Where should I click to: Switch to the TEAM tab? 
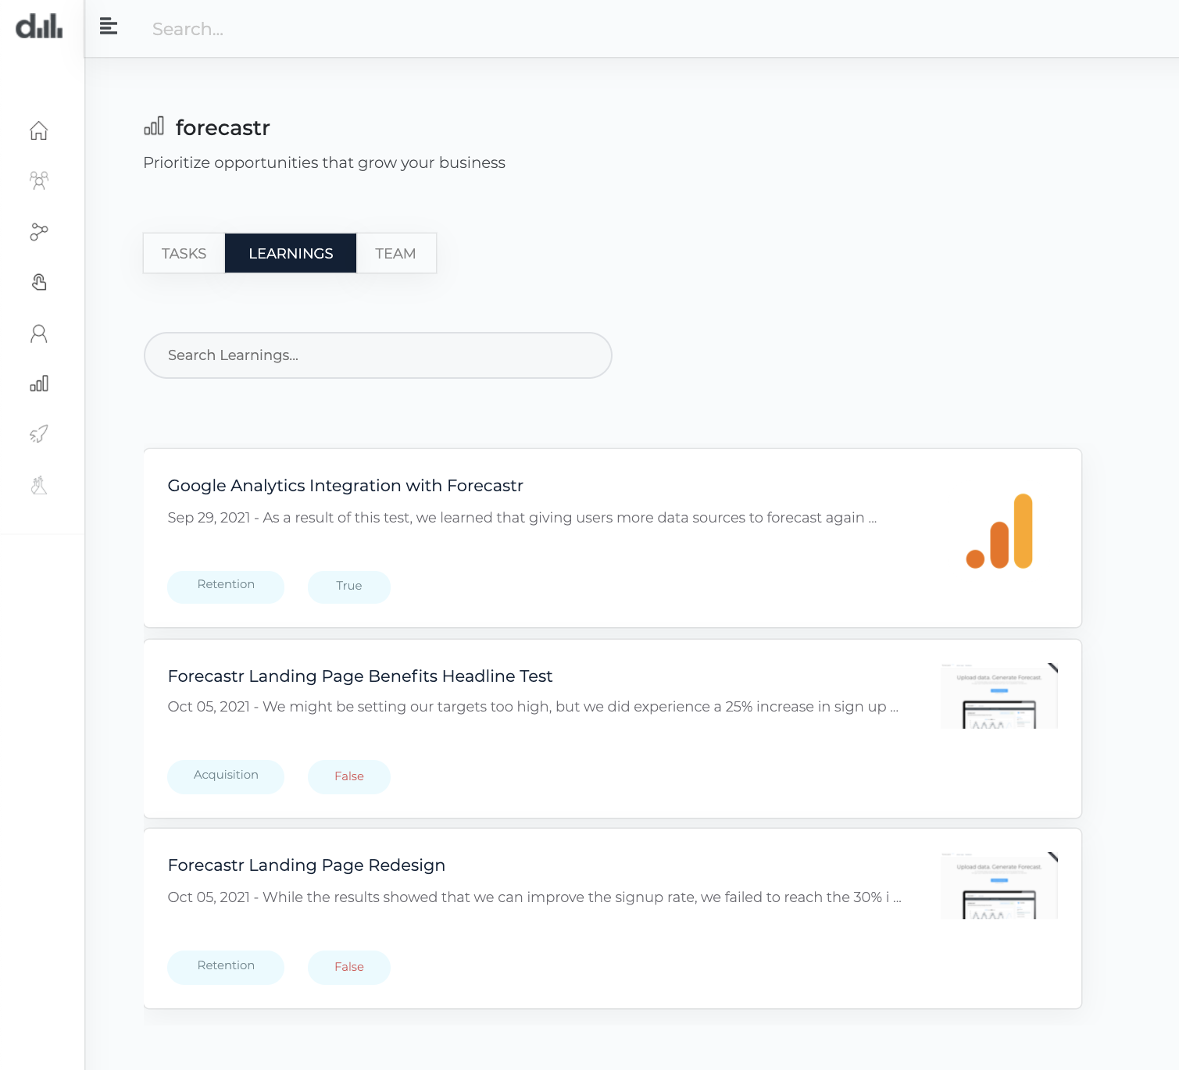click(x=395, y=253)
